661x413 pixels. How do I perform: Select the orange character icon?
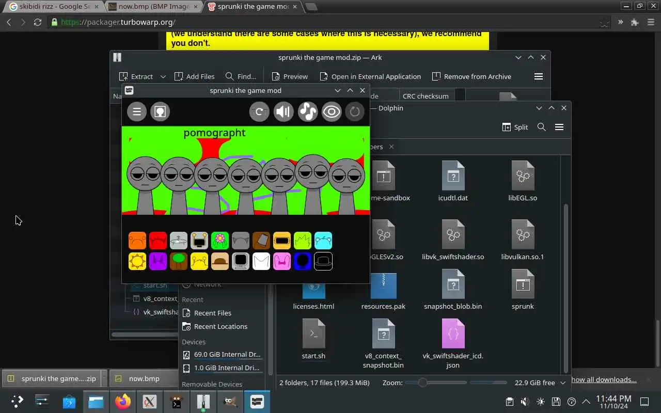point(137,241)
